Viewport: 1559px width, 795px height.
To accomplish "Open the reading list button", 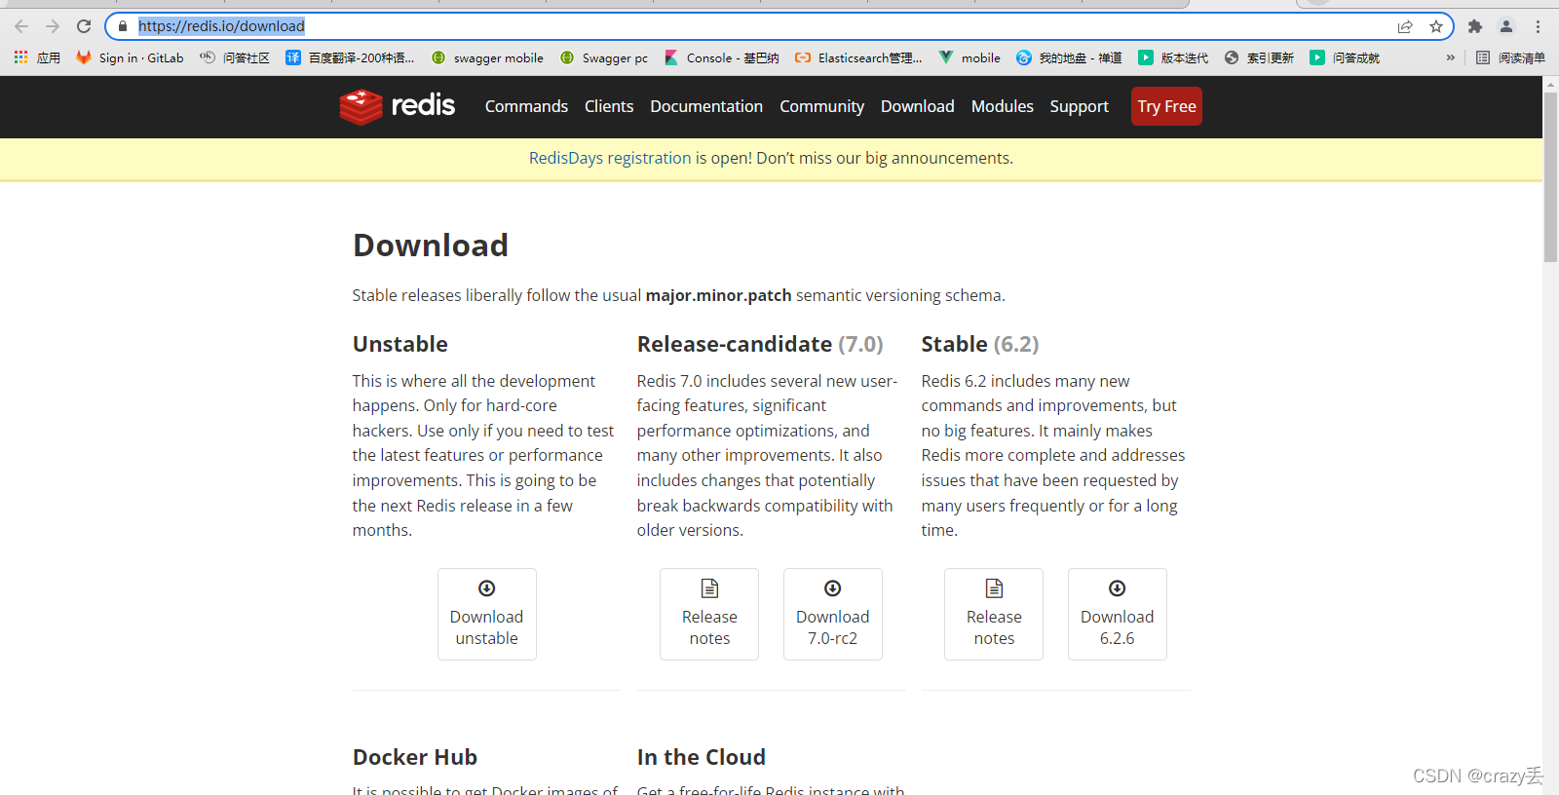I will 1510,57.
